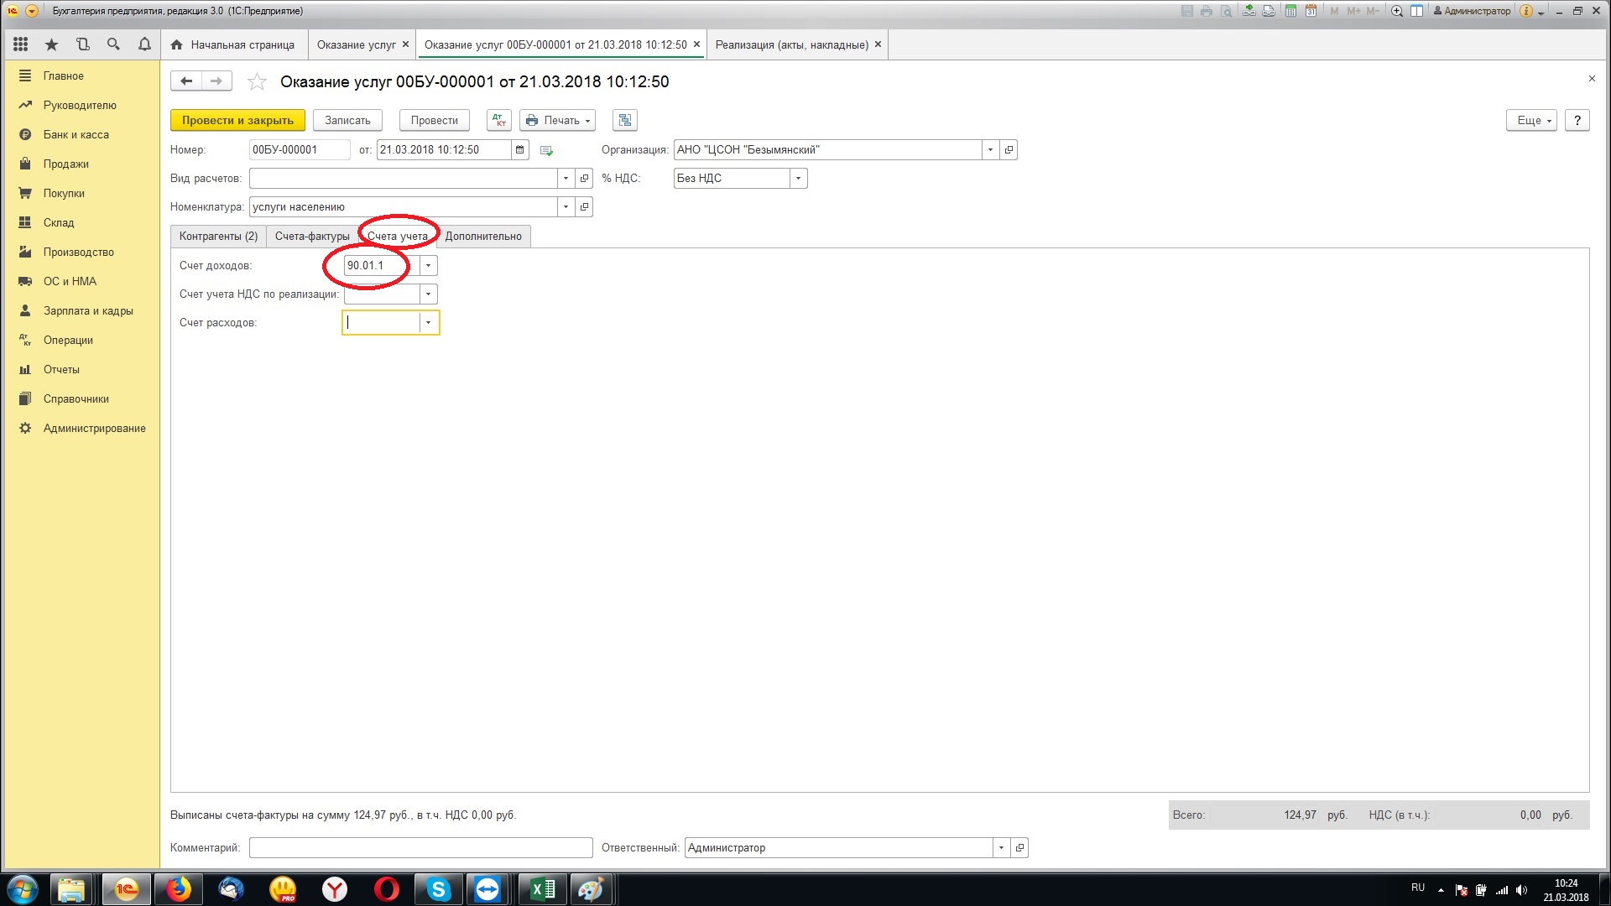This screenshot has height=906, width=1611.
Task: Add document to favorites with star
Action: pos(257,82)
